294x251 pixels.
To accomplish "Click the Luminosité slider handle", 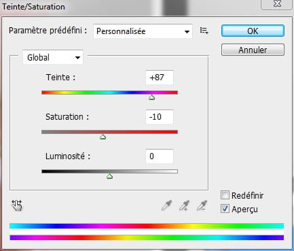I will (110, 176).
